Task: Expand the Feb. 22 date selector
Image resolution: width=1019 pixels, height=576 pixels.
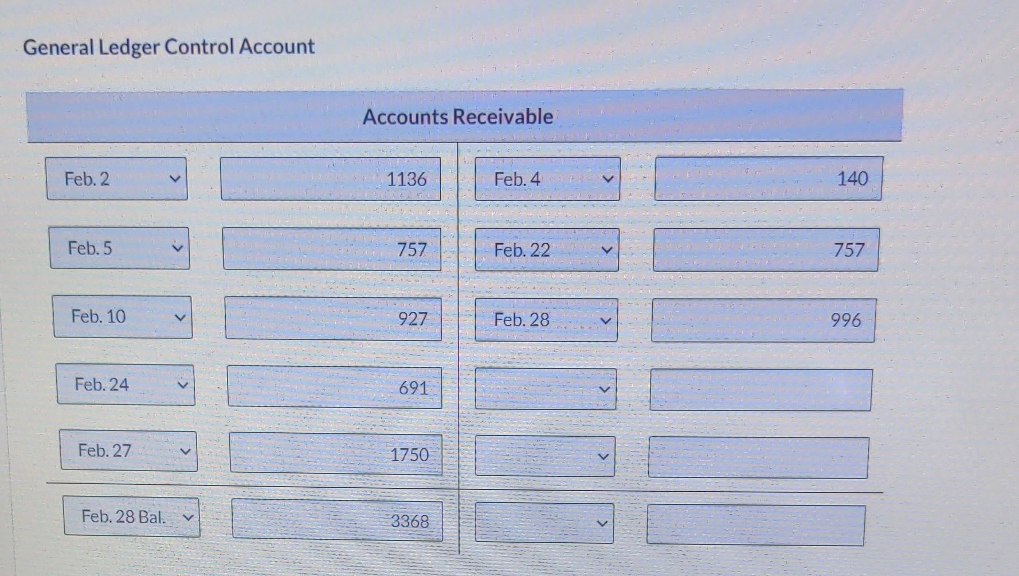Action: tap(545, 249)
